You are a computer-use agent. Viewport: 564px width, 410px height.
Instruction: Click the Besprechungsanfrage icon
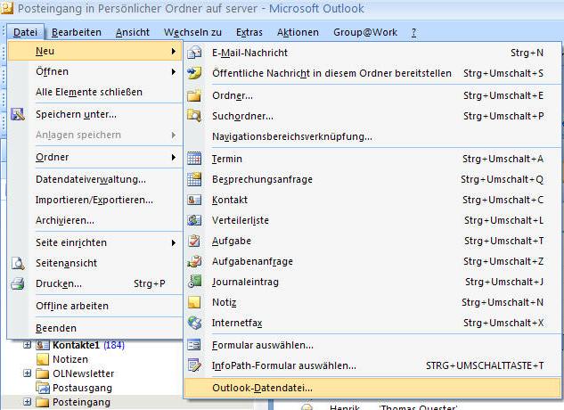(x=194, y=179)
